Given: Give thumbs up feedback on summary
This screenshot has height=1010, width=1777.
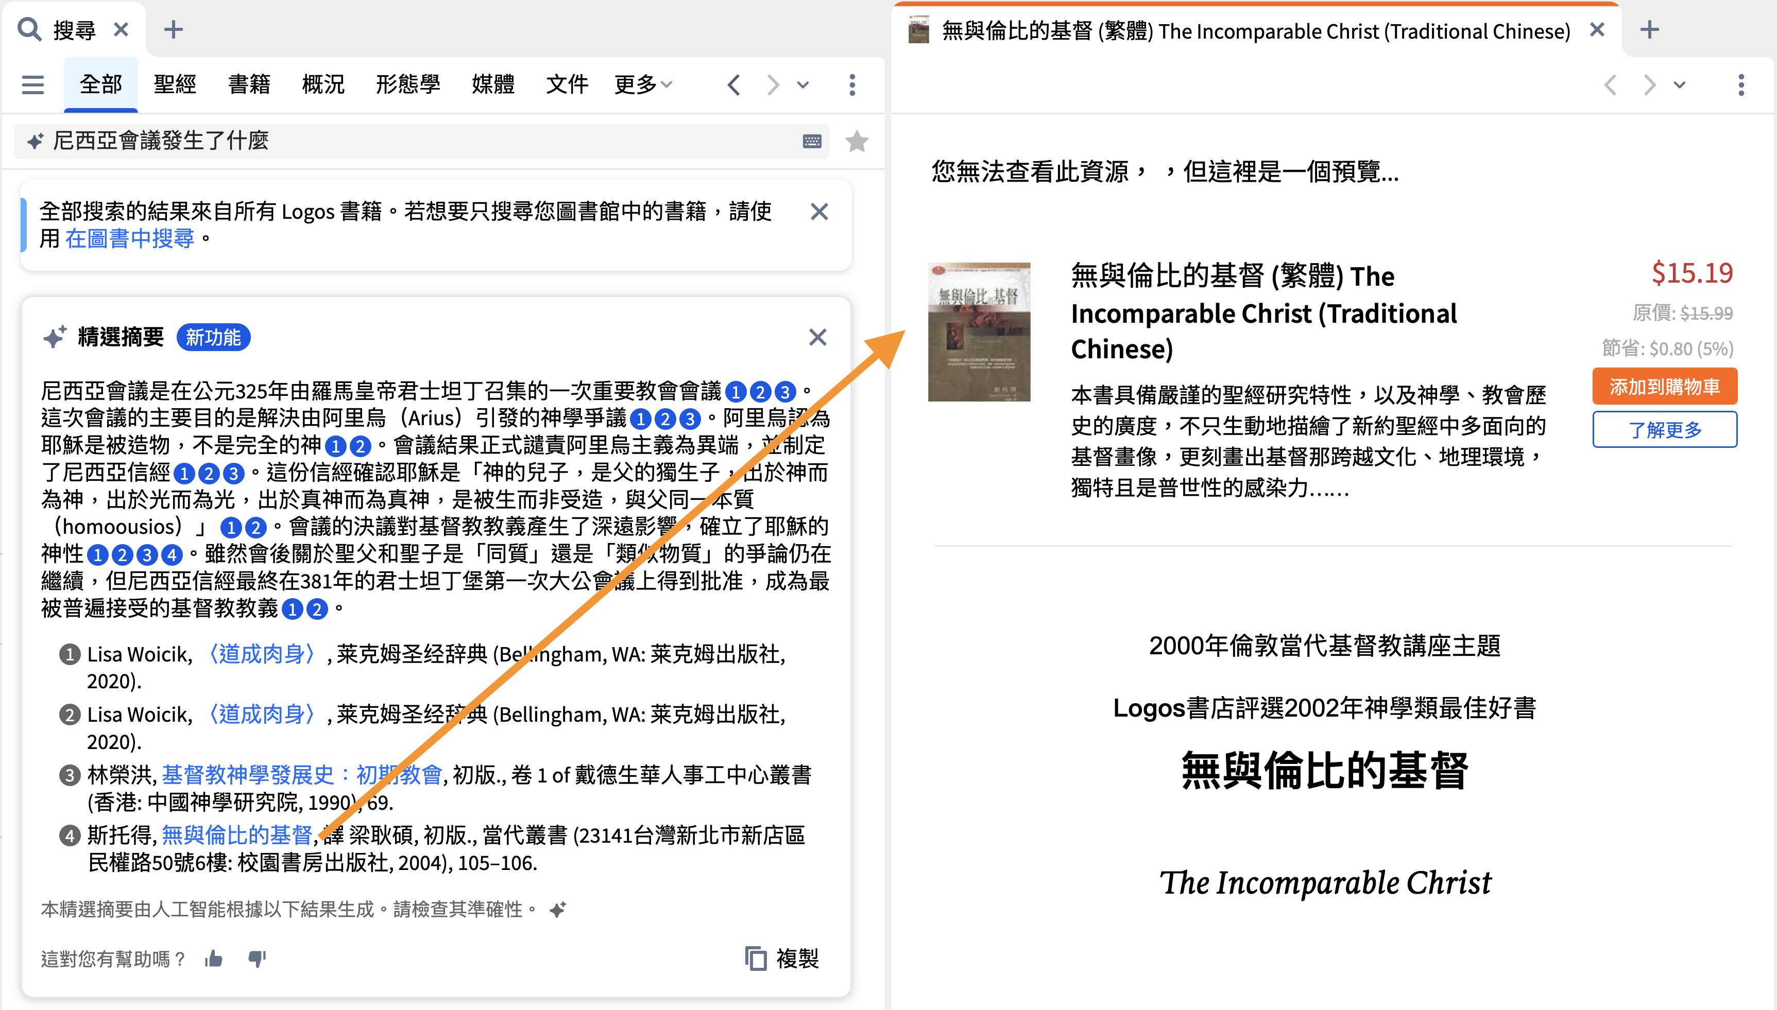Looking at the screenshot, I should click(x=214, y=959).
